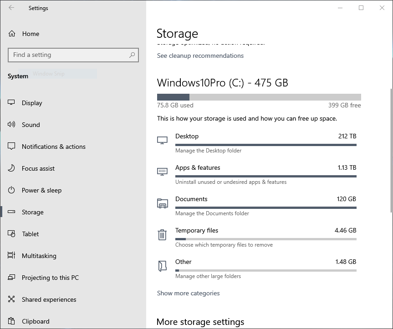Click the Notifications speech bubble icon
The width and height of the screenshot is (393, 329).
point(11,146)
